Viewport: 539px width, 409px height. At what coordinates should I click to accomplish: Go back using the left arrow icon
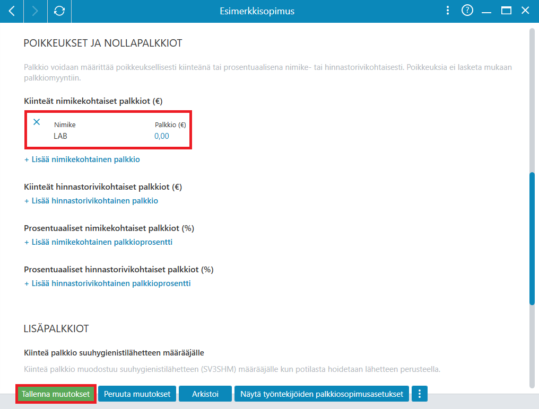[12, 11]
